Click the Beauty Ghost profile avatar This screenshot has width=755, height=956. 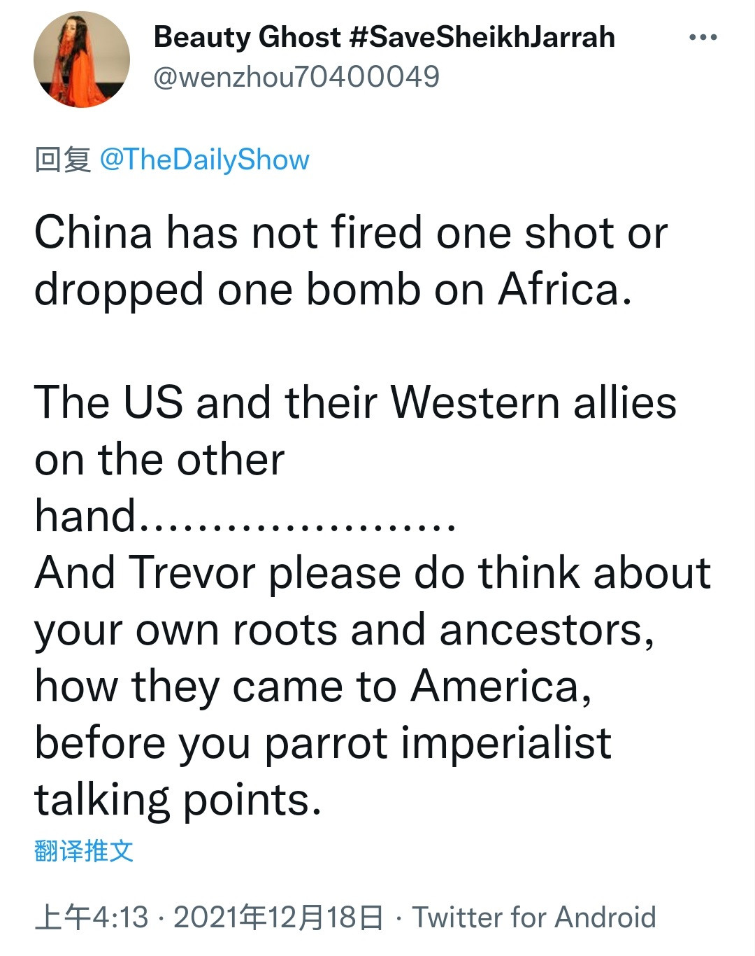pos(82,59)
